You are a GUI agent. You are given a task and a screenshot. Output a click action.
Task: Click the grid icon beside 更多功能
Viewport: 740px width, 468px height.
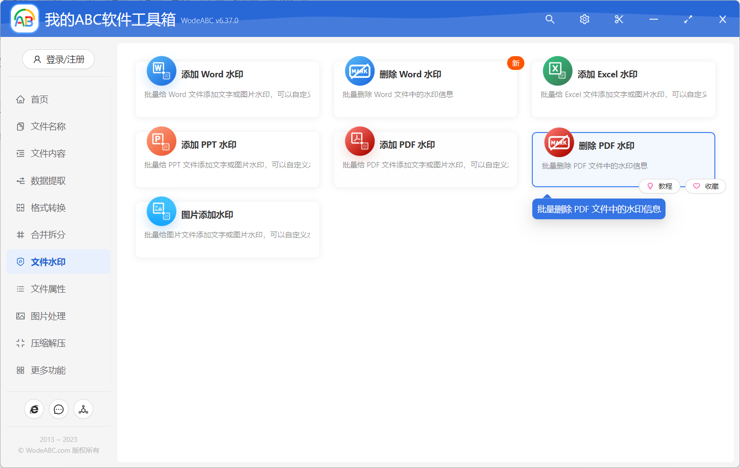pos(20,370)
